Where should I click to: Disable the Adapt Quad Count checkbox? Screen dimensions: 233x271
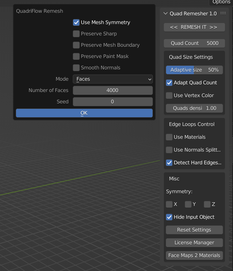pos(169,83)
